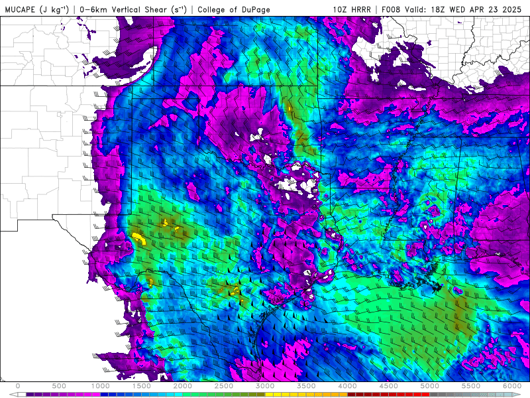Click the 0-6km Vertical Shear label
Viewport: 530px width, 398px height.
click(x=133, y=9)
